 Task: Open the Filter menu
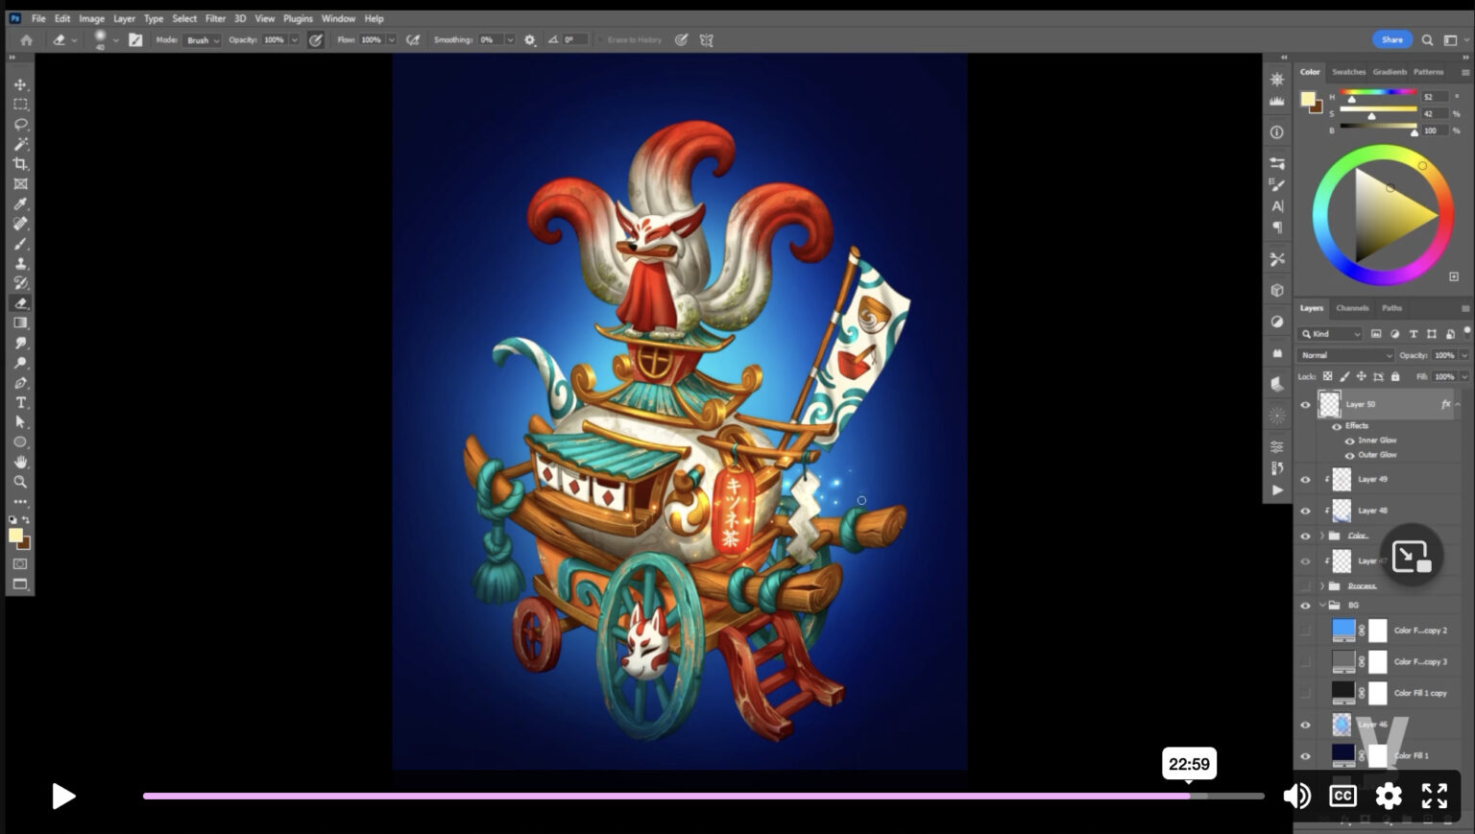[215, 18]
